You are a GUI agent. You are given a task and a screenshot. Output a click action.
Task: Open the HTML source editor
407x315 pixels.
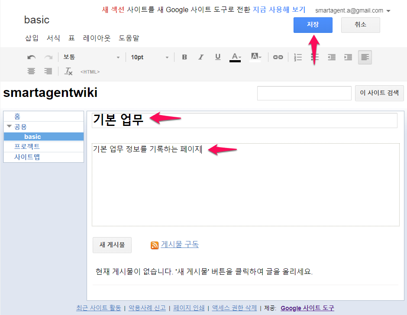90,71
